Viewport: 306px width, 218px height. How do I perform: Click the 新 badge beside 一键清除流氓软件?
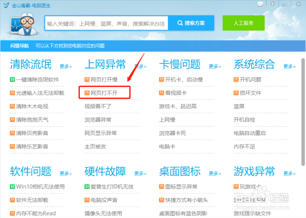coord(12,80)
